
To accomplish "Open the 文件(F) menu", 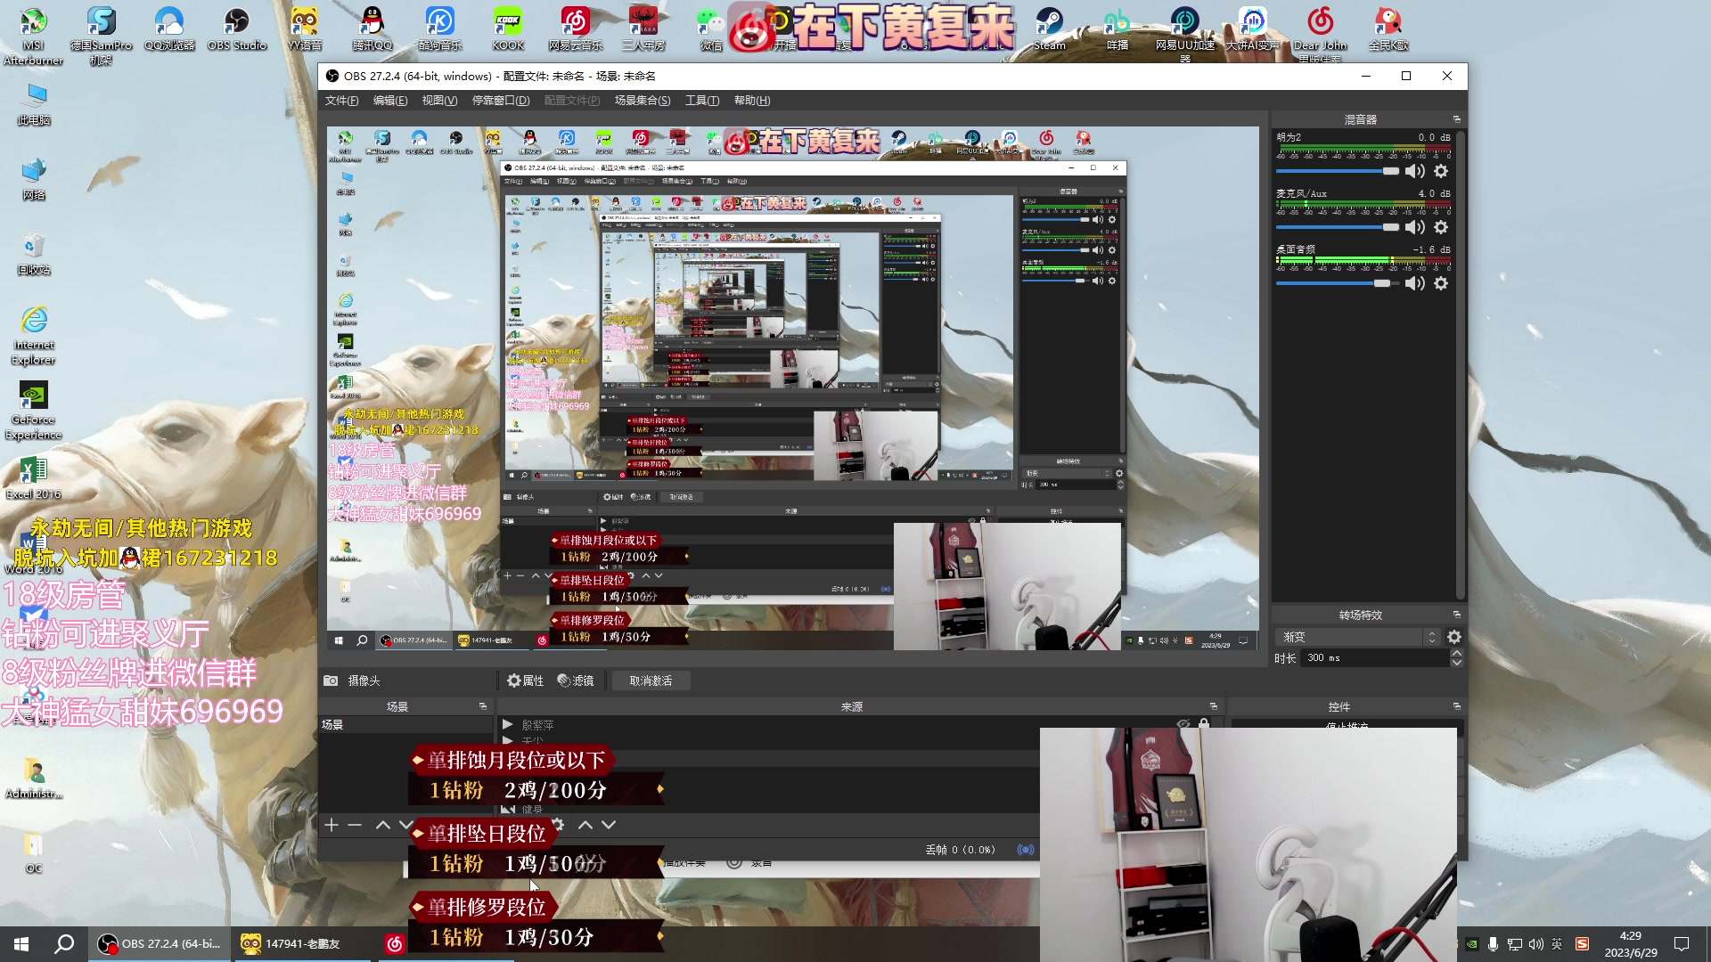I will (x=342, y=101).
